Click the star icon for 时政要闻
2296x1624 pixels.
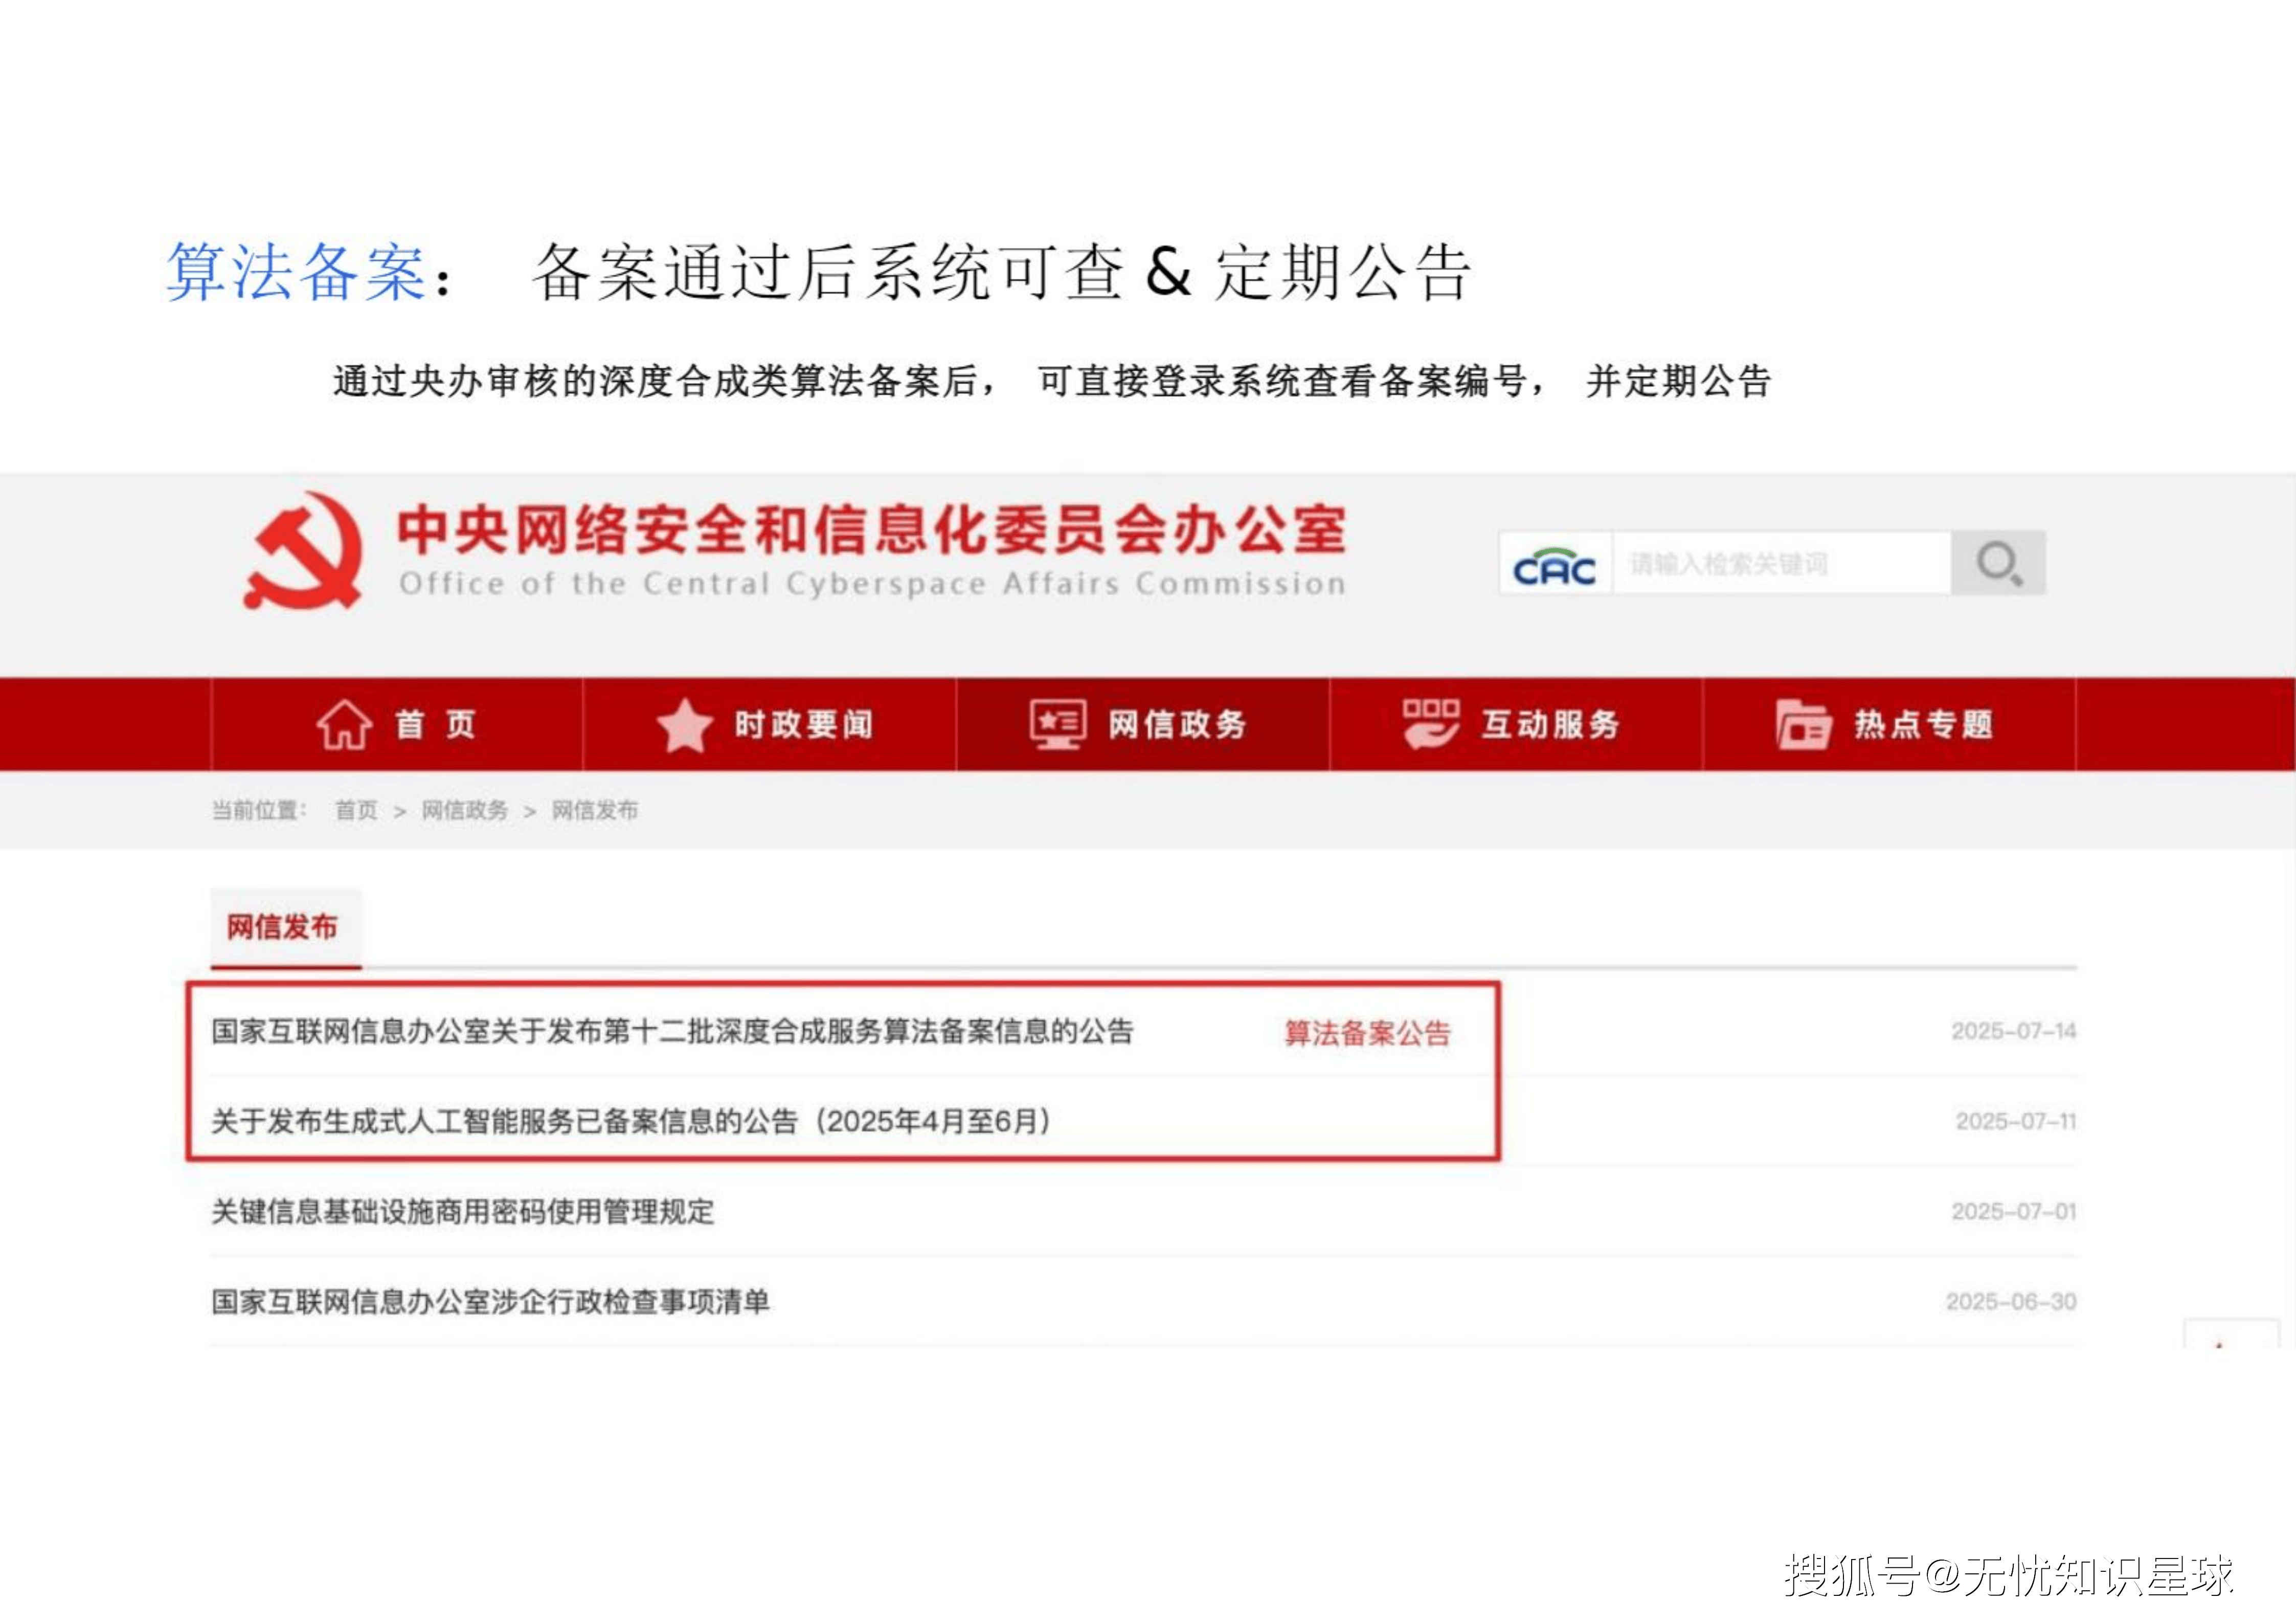[684, 724]
